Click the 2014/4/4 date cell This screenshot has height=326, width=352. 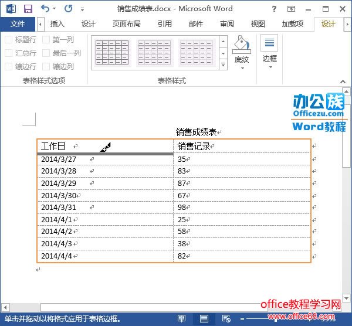105,256
